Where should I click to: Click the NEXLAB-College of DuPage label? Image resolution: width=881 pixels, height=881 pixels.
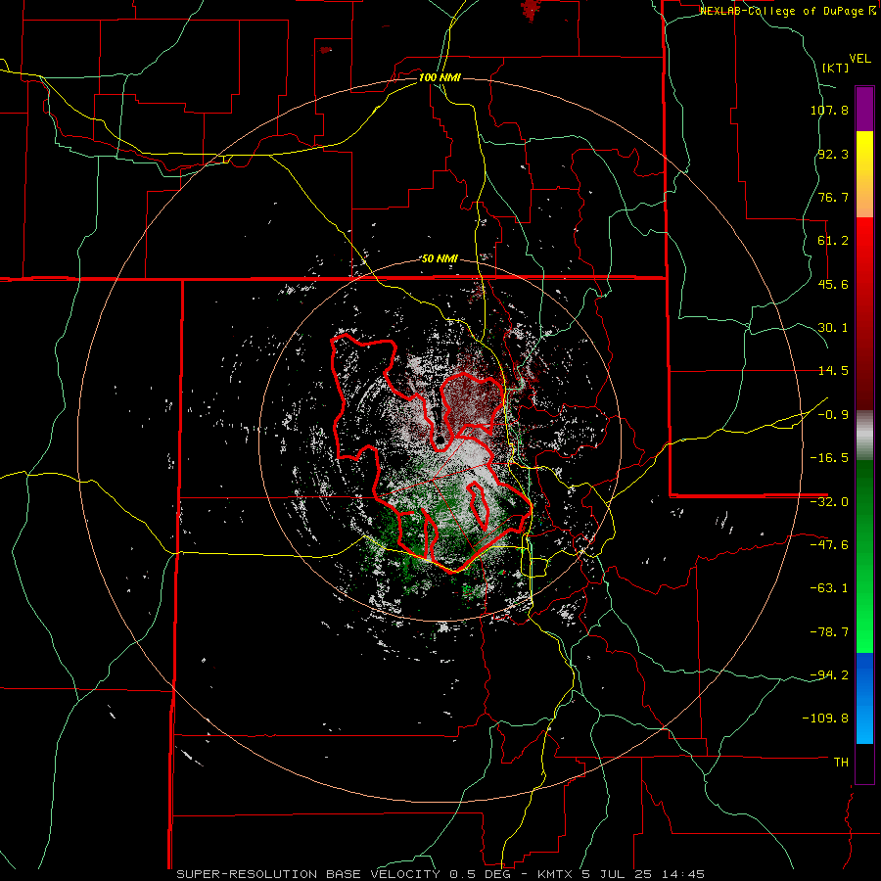tap(787, 11)
